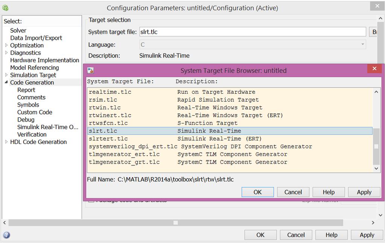Open the help question-mark icon at bottom left
Image resolution: width=385 pixels, height=243 pixels.
(x=6, y=235)
